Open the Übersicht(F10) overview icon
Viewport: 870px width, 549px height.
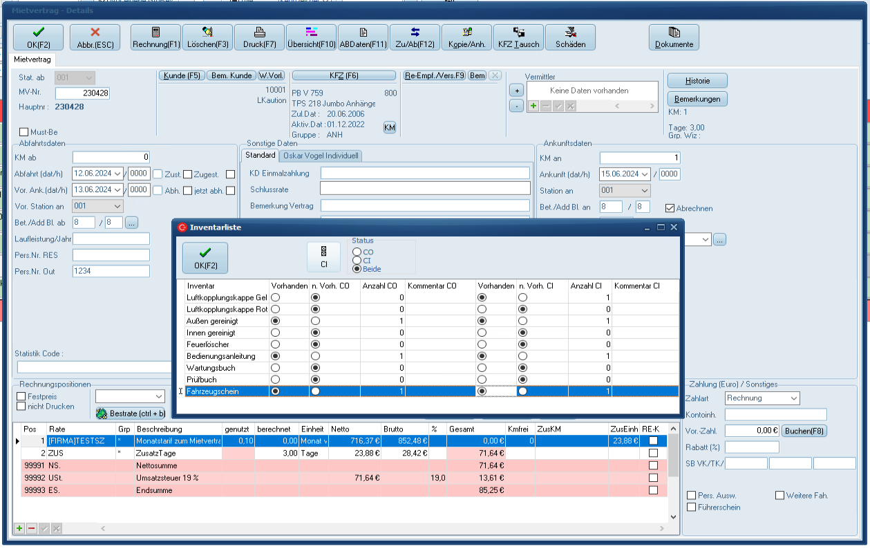pyautogui.click(x=311, y=32)
